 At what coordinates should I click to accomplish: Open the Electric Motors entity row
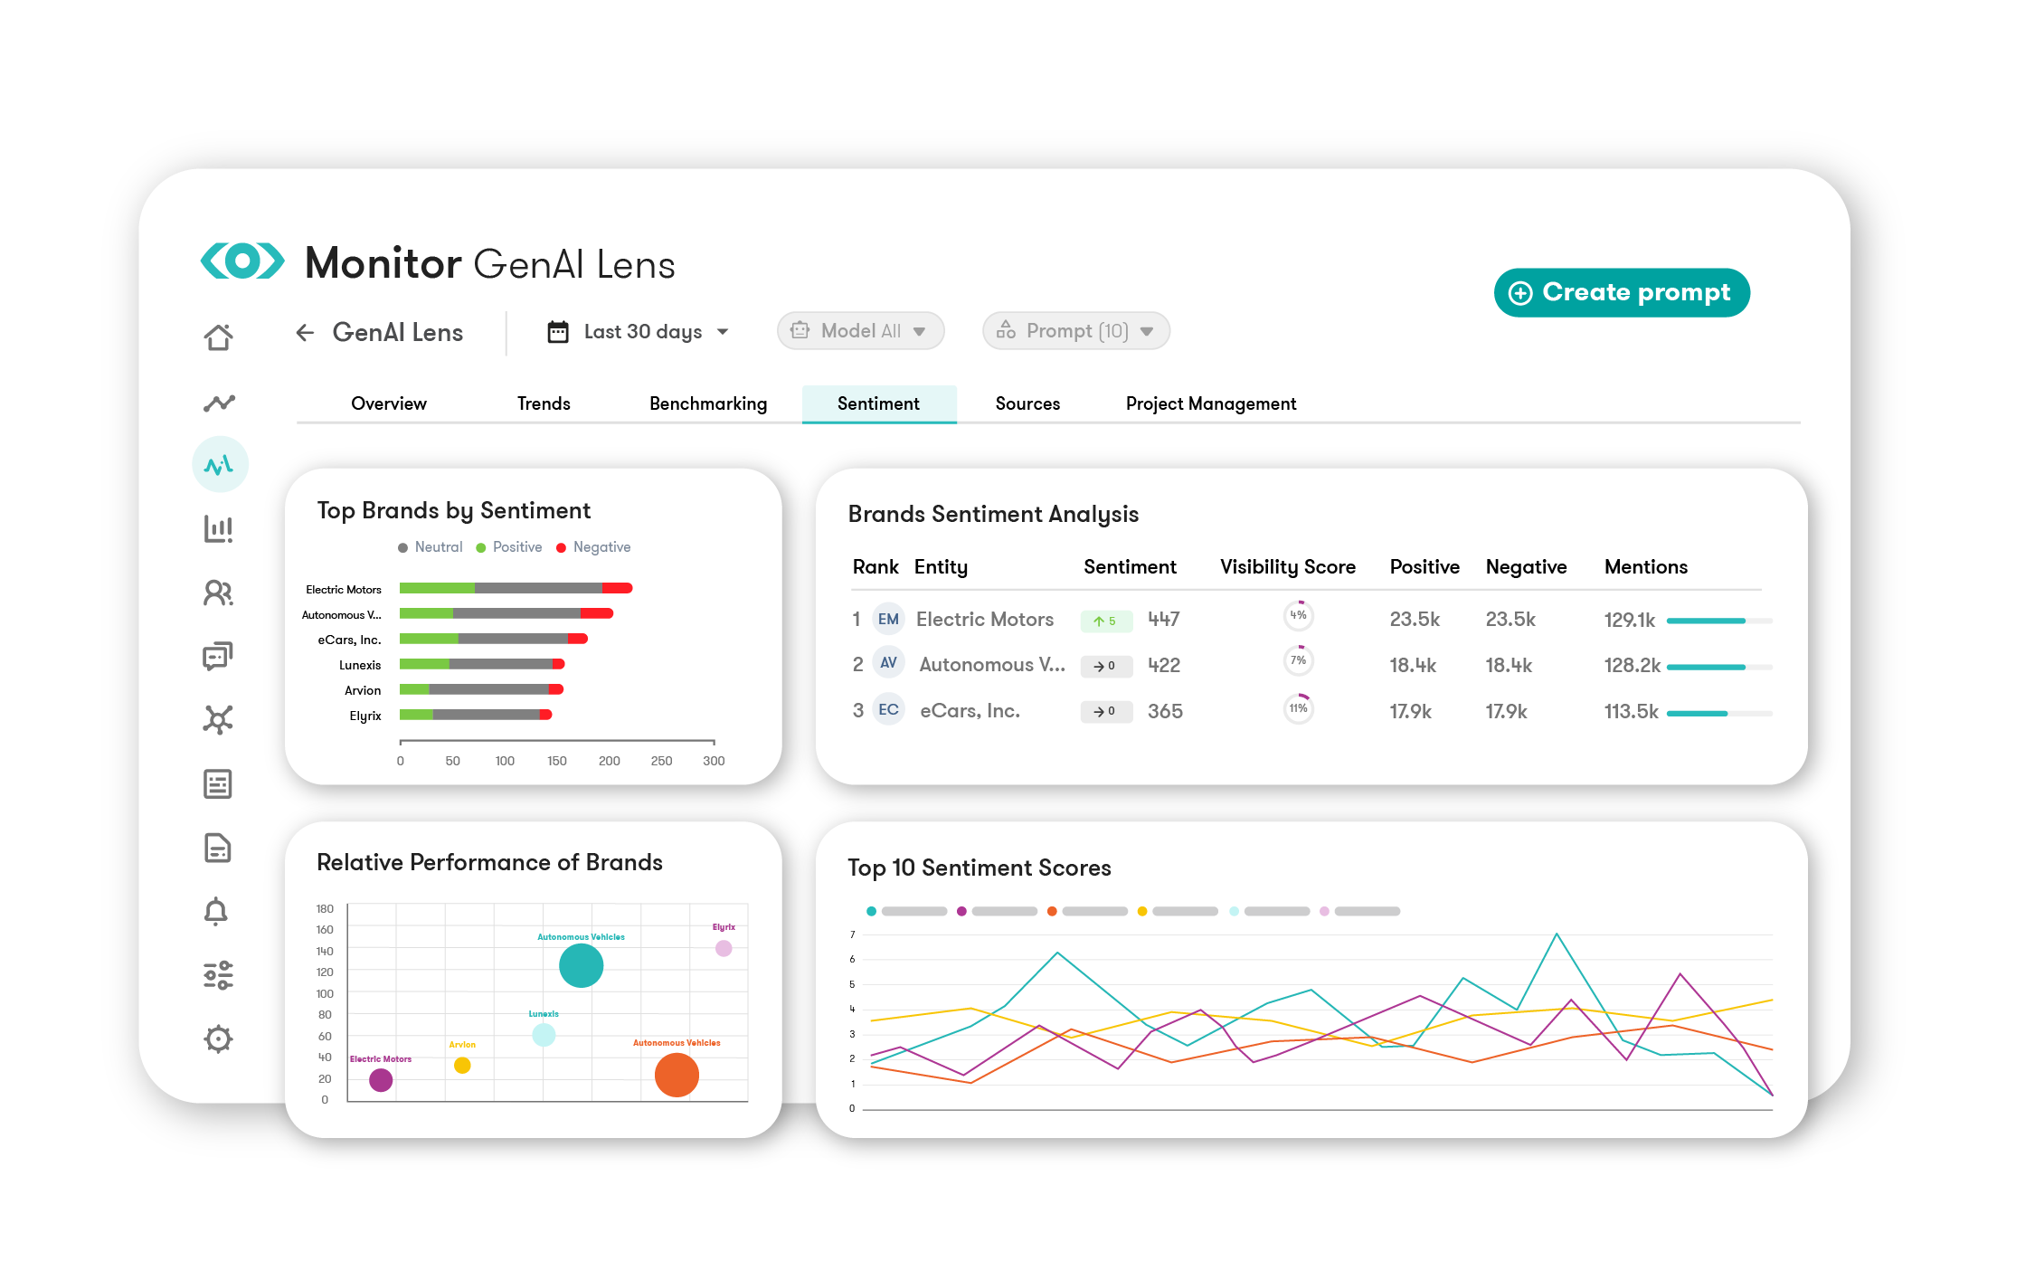pyautogui.click(x=984, y=620)
